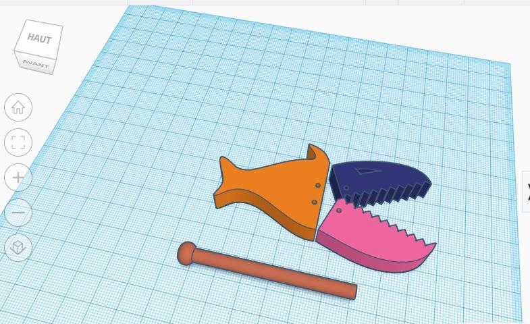The height and width of the screenshot is (324, 530).
Task: Zoom out with the minus button
Action: pos(18,213)
